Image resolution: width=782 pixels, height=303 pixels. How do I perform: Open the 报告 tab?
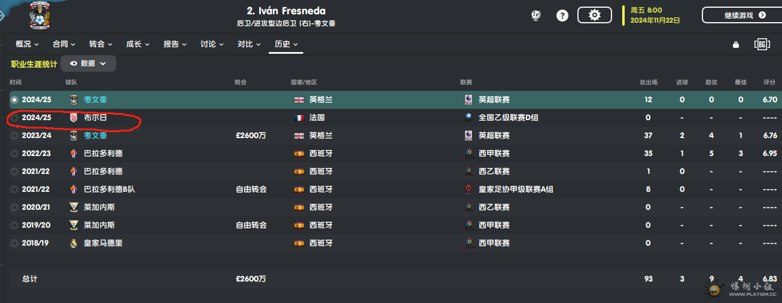(175, 44)
